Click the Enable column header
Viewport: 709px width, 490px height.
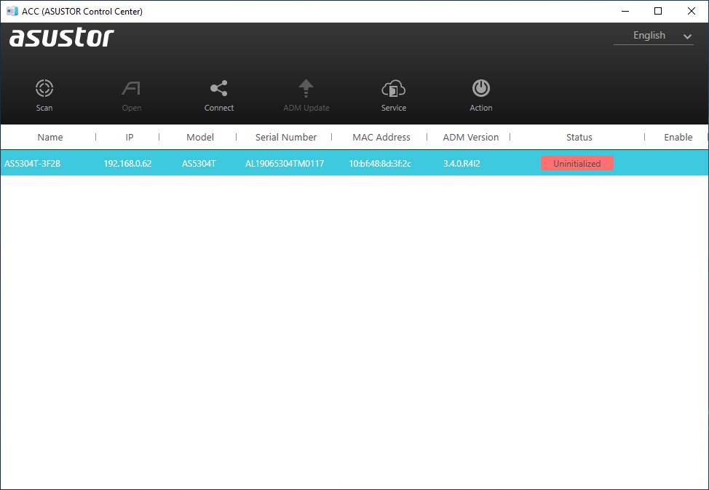point(678,137)
